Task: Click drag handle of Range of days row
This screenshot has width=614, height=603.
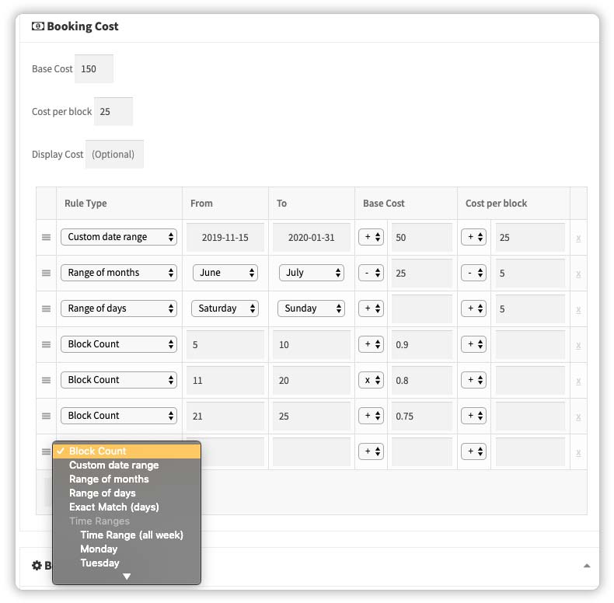Action: click(46, 308)
